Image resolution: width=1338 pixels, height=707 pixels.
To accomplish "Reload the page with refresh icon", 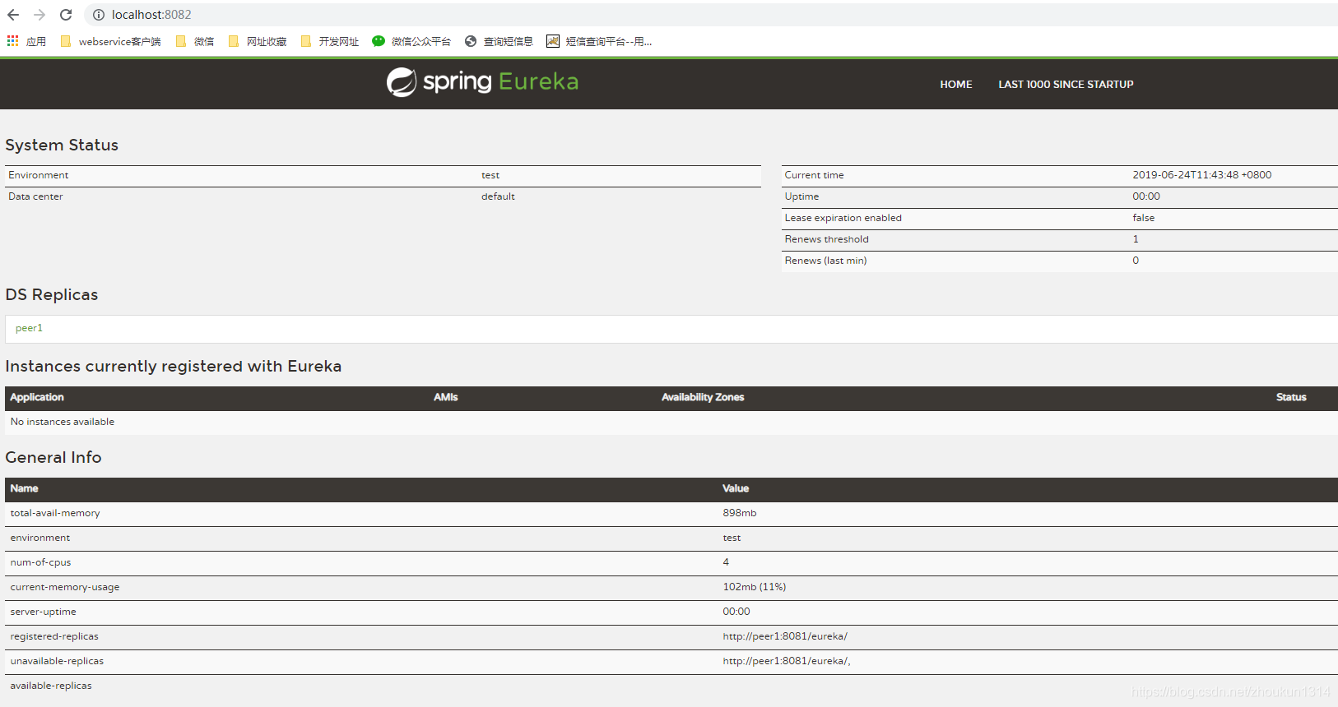I will 66,15.
